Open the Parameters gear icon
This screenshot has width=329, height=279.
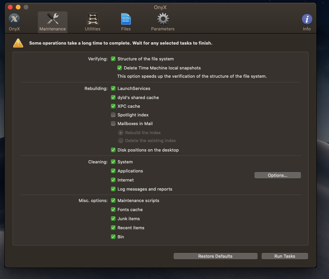point(163,19)
